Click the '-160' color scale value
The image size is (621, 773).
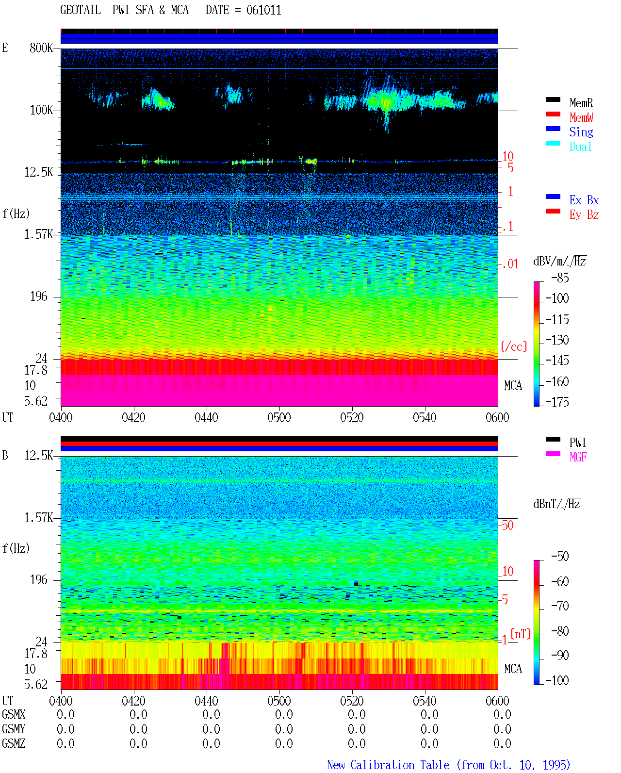(557, 382)
